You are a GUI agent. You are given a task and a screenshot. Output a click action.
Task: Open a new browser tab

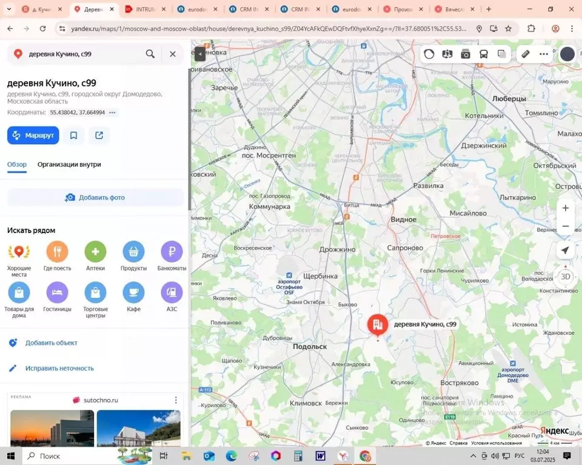point(489,9)
